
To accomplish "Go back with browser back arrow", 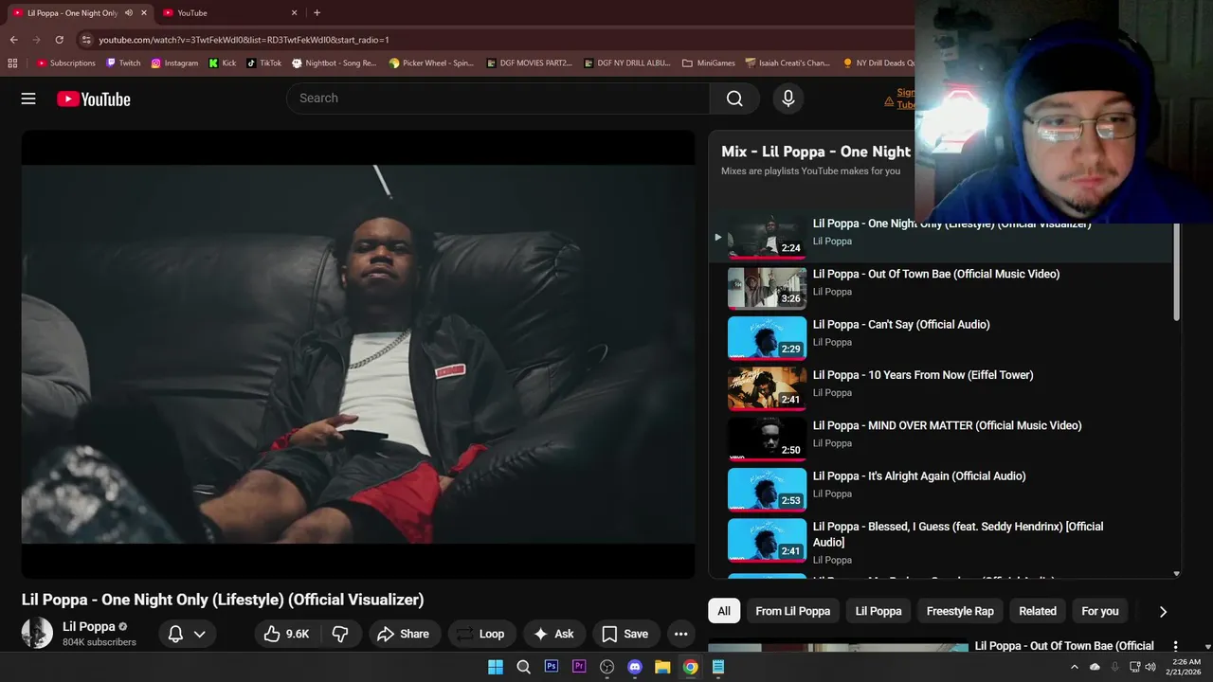I will point(13,40).
